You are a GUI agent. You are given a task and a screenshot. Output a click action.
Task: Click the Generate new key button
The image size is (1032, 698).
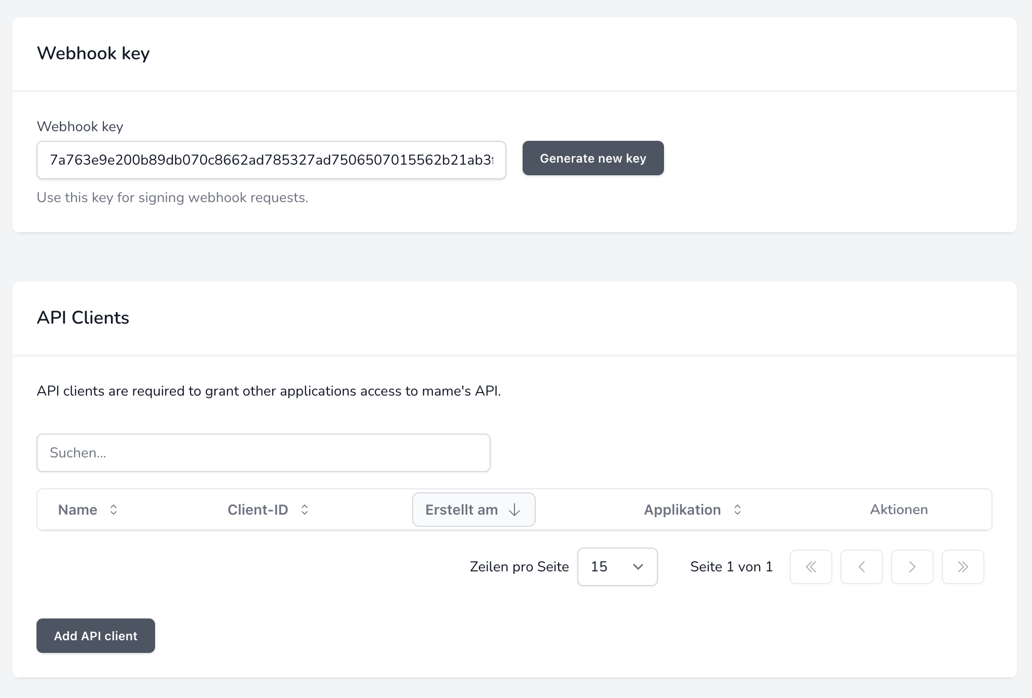click(593, 158)
